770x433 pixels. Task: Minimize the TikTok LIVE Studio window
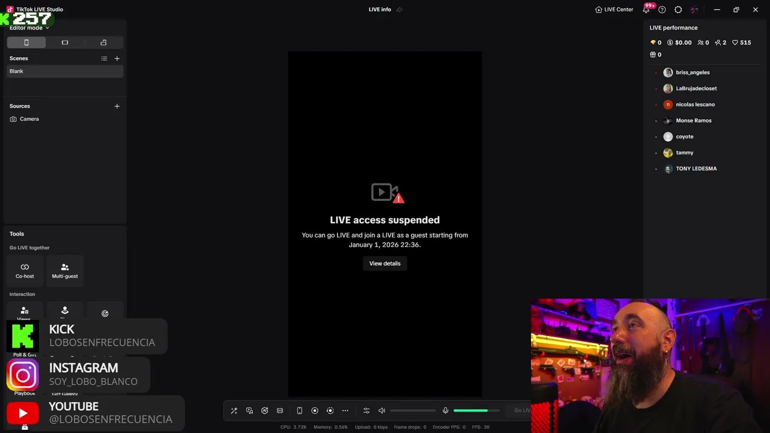click(x=717, y=10)
